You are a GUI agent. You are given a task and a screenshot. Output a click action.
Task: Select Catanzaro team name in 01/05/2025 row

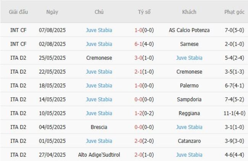(189, 141)
